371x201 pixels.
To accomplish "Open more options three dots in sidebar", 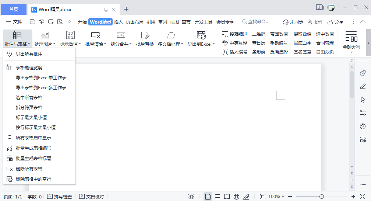I will pos(363,184).
